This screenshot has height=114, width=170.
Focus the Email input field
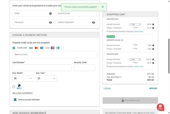pos(33,14)
